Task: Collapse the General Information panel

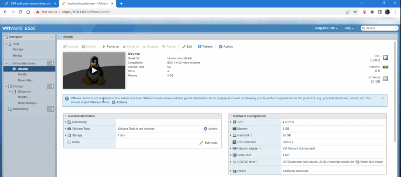Action: tap(66, 116)
